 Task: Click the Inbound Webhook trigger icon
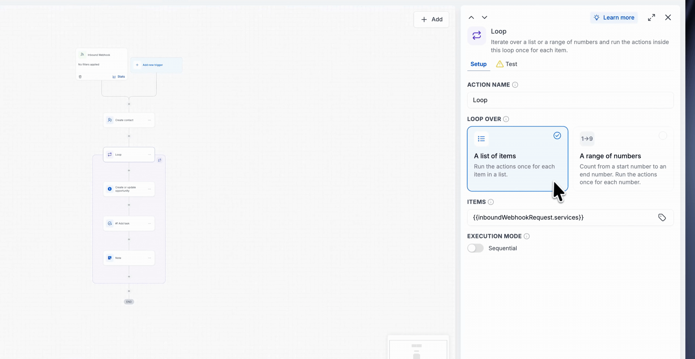(x=82, y=55)
